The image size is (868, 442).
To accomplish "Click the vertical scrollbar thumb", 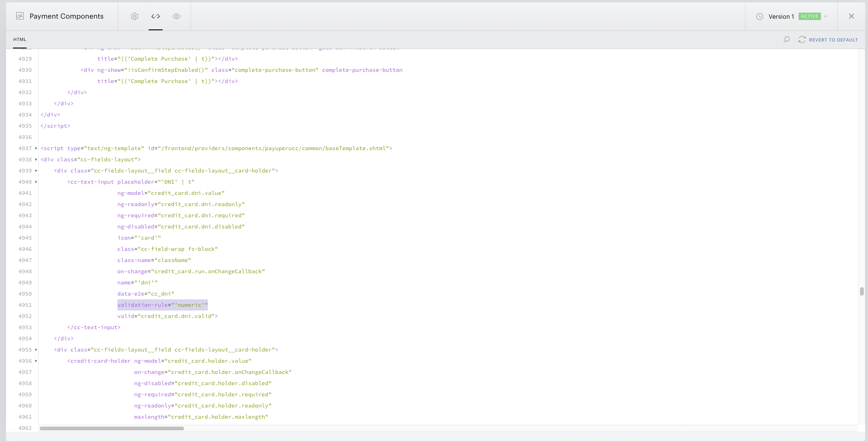I will (862, 291).
